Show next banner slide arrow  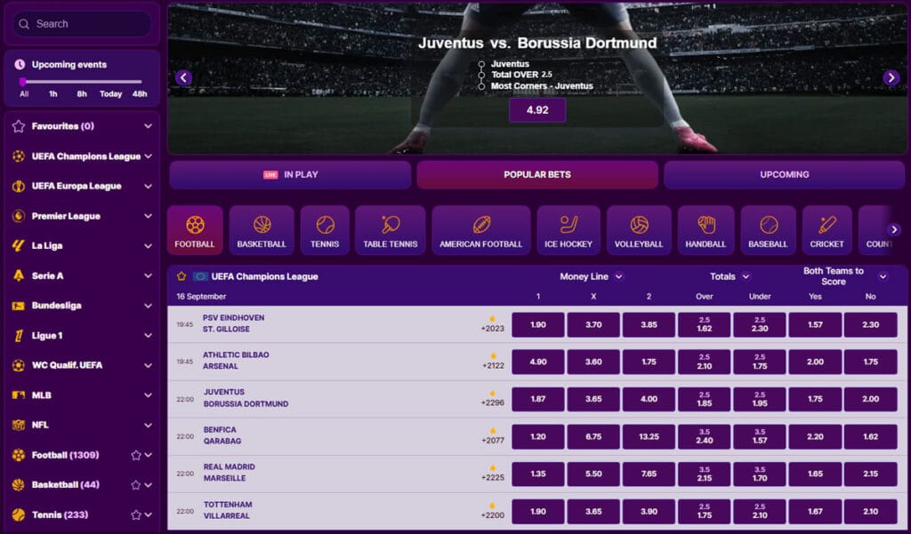point(891,78)
